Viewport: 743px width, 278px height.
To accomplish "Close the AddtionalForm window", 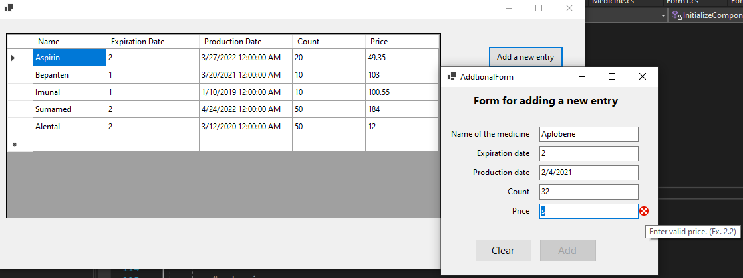I will pyautogui.click(x=643, y=76).
